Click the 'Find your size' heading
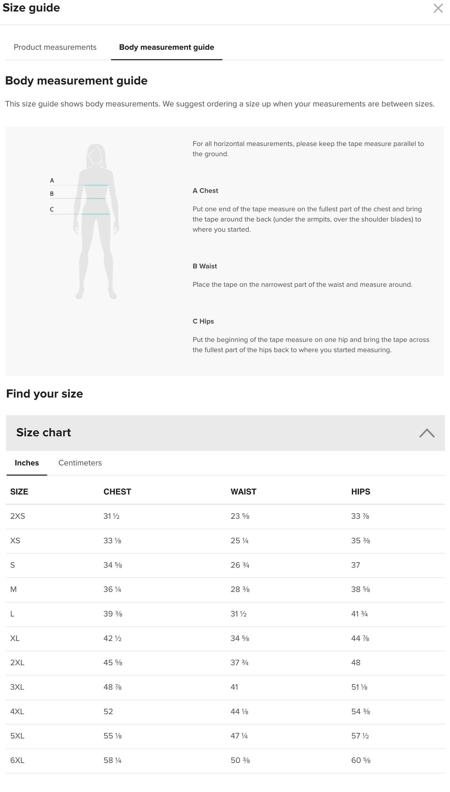The height and width of the screenshot is (792, 450). click(x=44, y=393)
